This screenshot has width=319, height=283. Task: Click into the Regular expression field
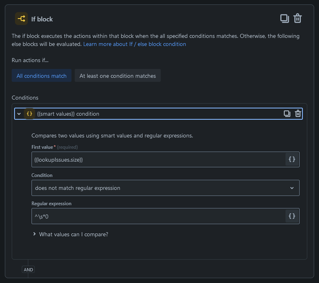(157, 216)
